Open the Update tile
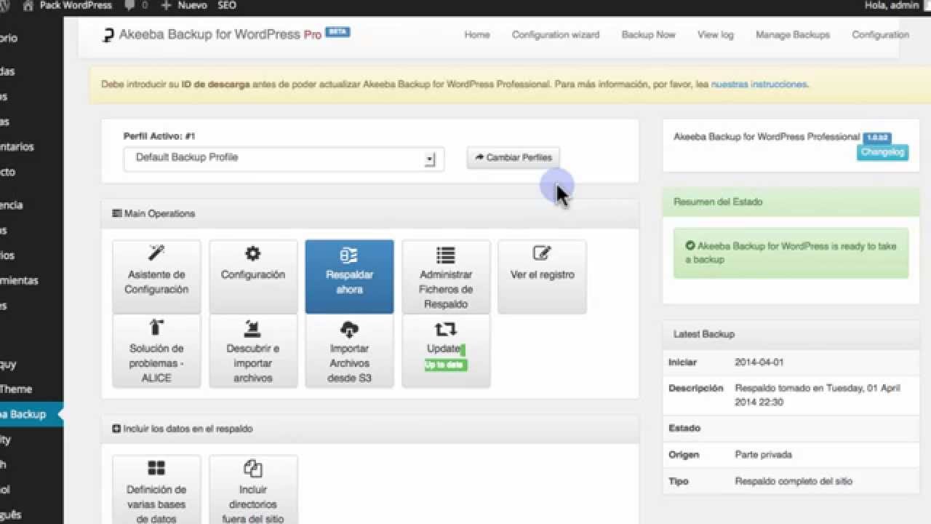The height and width of the screenshot is (524, 931). click(x=446, y=351)
